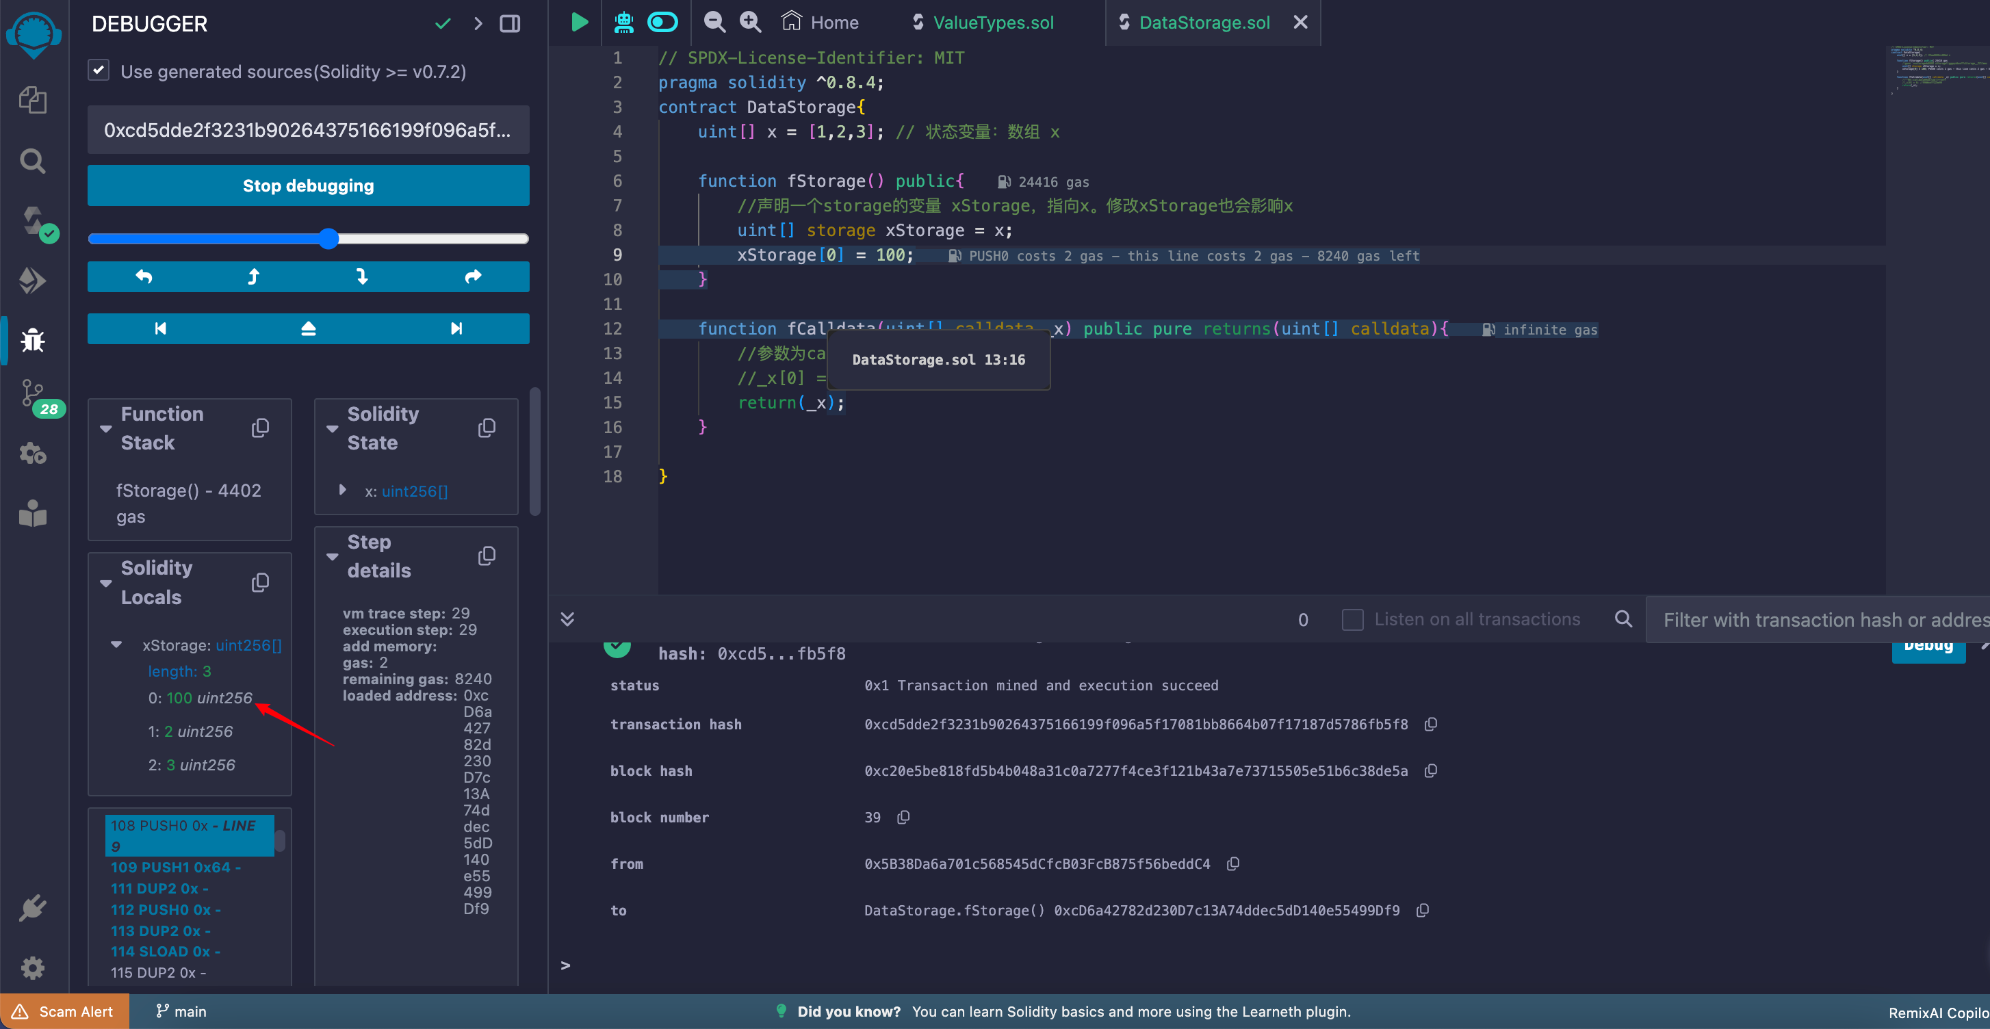Expand the x: uint256[] state variable

342,490
